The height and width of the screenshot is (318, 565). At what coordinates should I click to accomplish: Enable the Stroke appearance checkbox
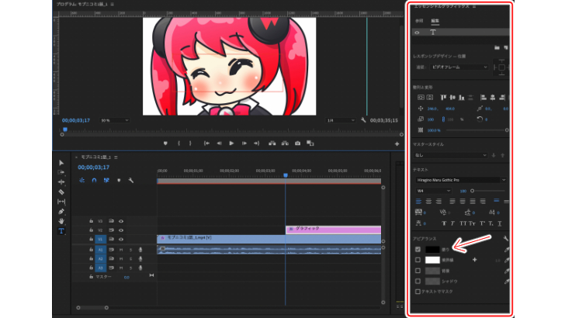click(418, 260)
